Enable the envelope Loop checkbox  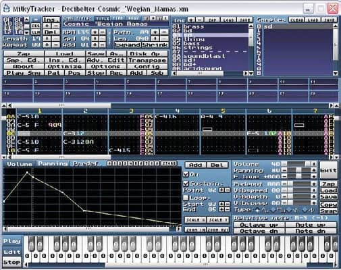click(186, 198)
